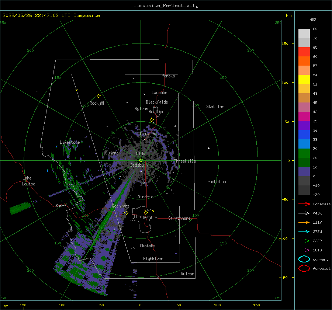Click the Cochrane label

click(x=121, y=206)
